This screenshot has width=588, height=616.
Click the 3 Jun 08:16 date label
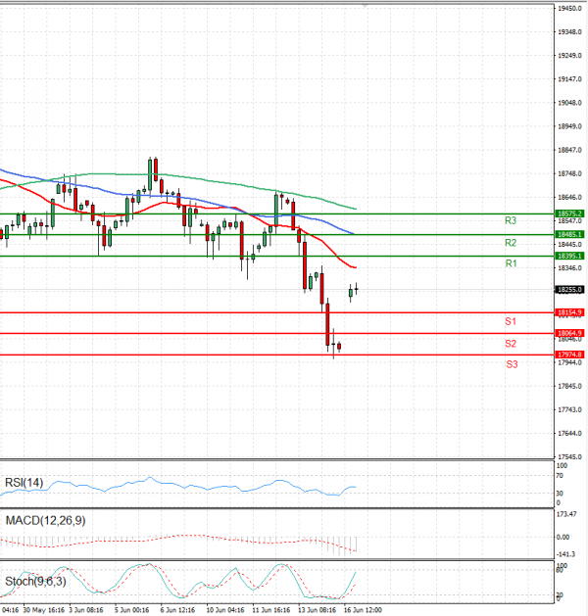tap(86, 610)
